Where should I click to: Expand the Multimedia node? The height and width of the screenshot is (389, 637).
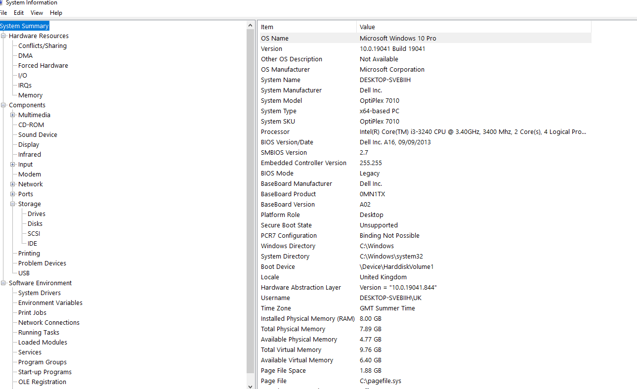tap(13, 115)
